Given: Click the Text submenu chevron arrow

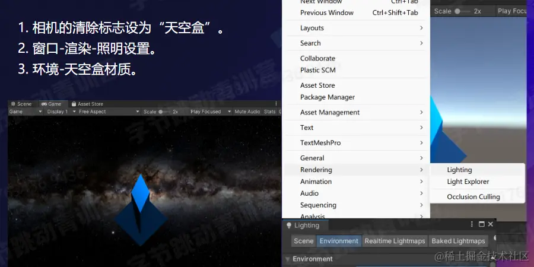Looking at the screenshot, I should [421, 128].
